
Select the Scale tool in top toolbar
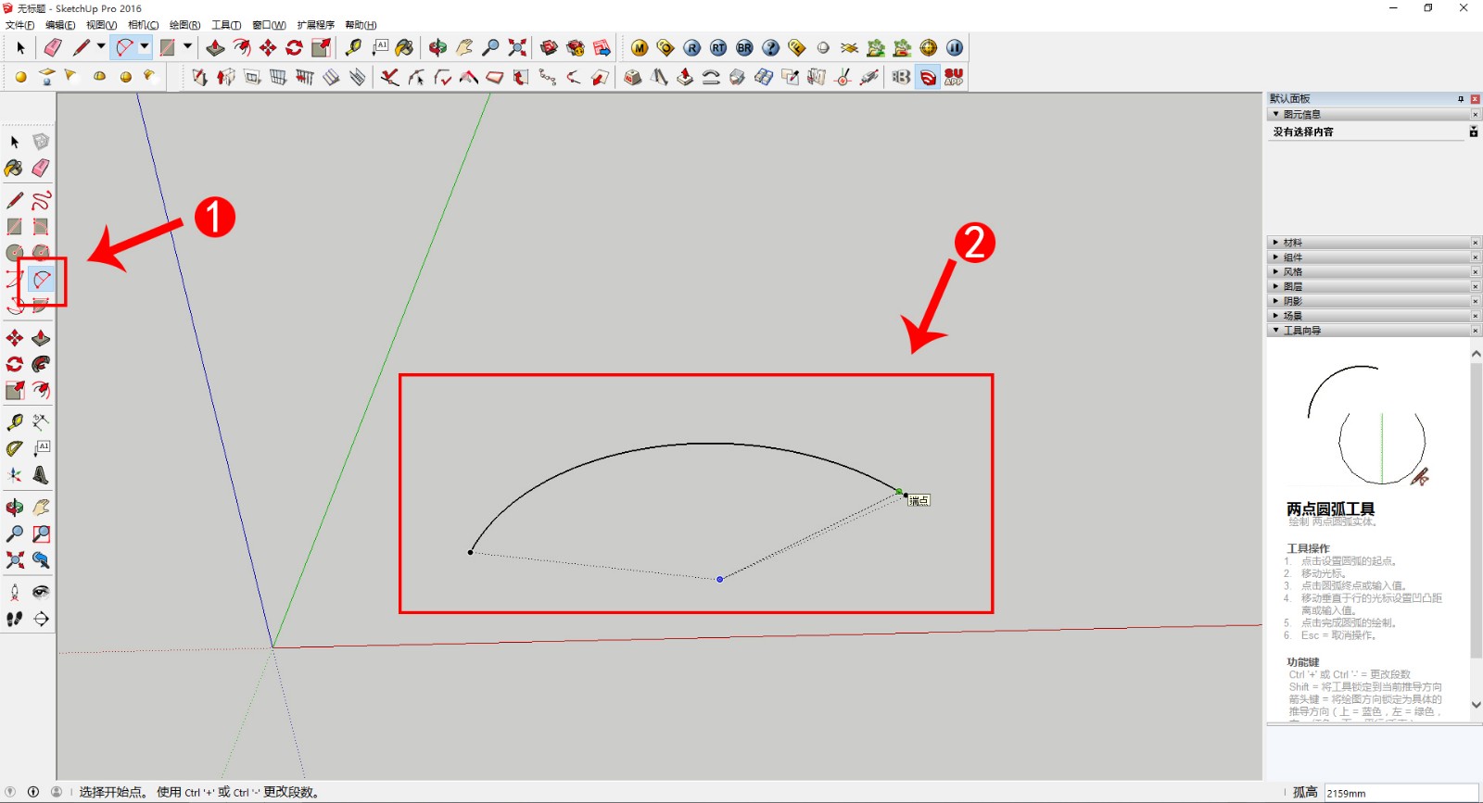pos(322,47)
